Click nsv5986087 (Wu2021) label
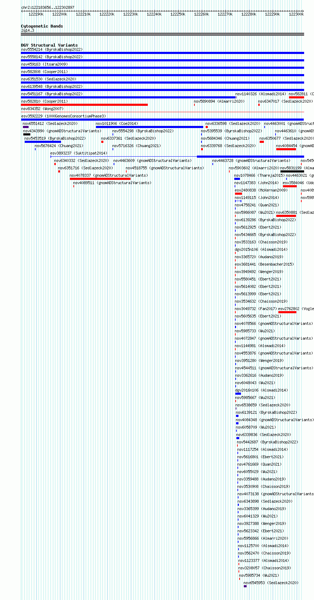Image resolution: width=314 pixels, height=600 pixels. 255,213
